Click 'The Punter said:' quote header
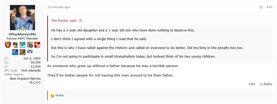 tap(64, 21)
